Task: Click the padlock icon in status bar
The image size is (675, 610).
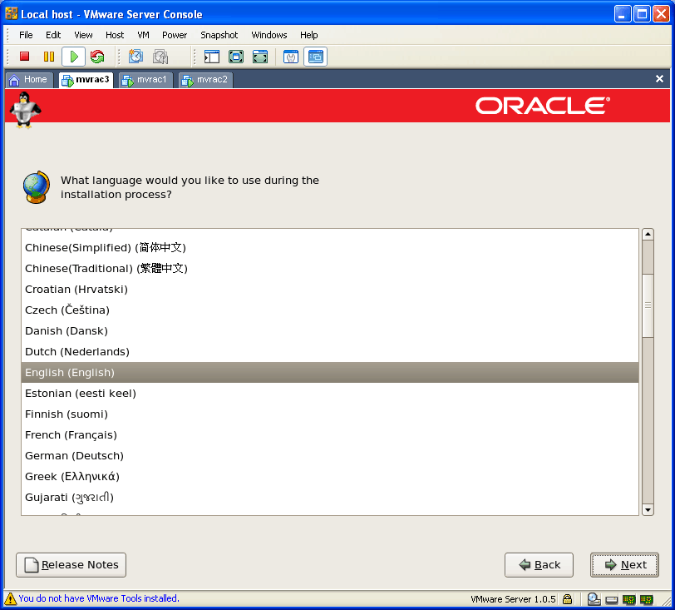Action: tap(567, 599)
